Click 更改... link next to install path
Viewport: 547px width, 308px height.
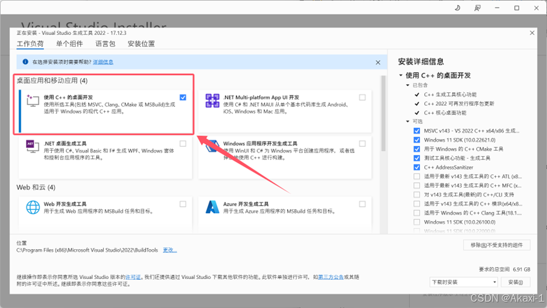[x=170, y=250]
